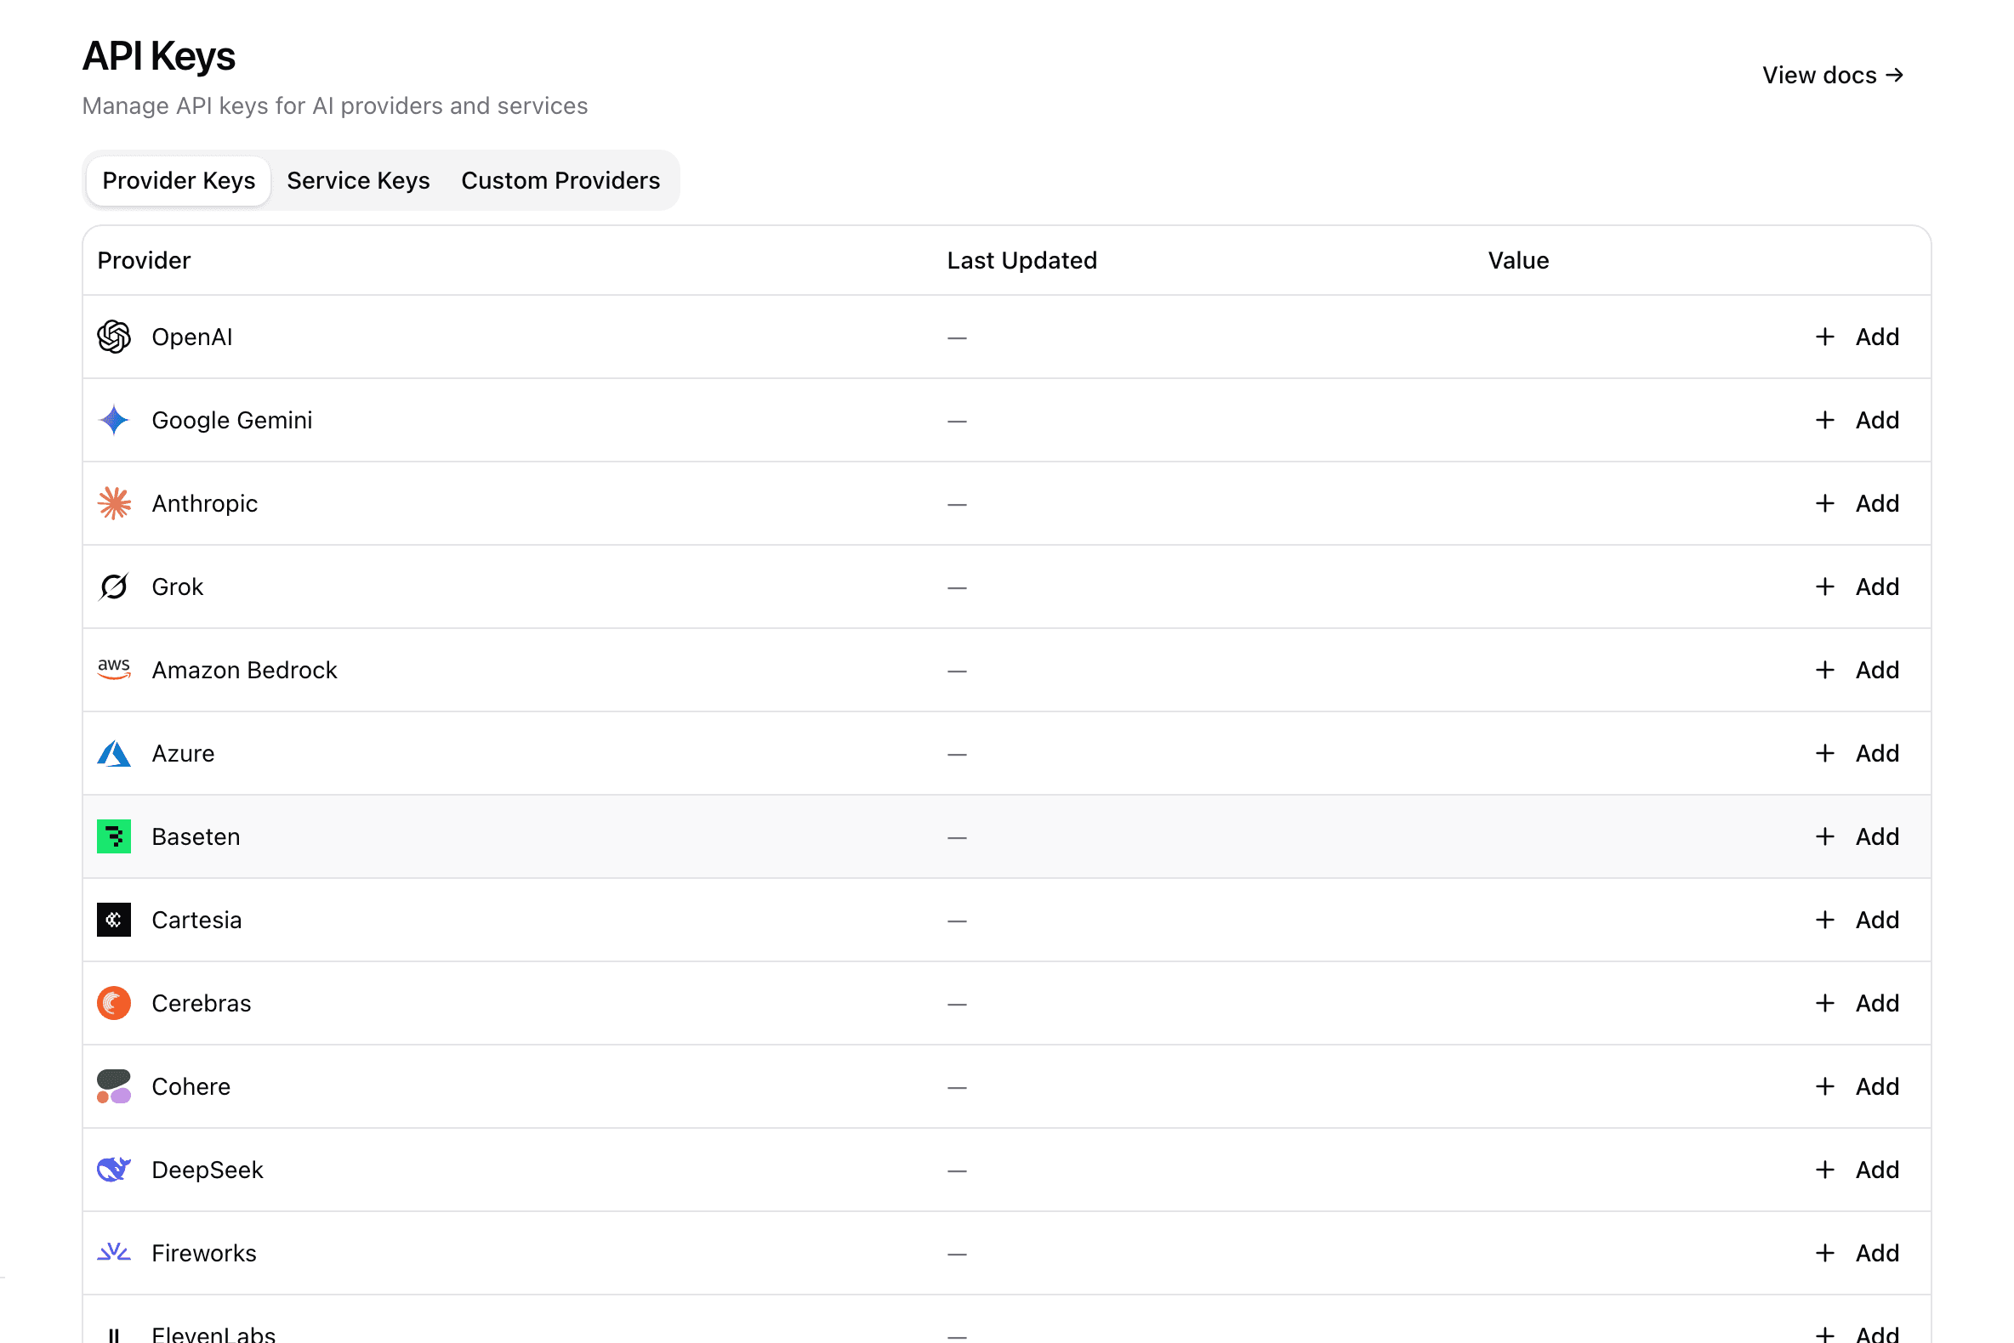Click the green Baseten icon
The image size is (2014, 1343).
pyautogui.click(x=114, y=836)
